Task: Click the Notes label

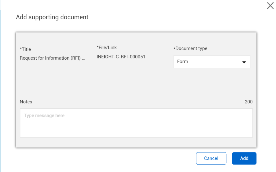Action: [26, 102]
